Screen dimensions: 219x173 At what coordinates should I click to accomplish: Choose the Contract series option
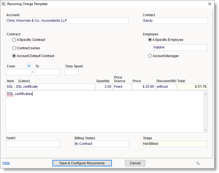click(x=14, y=48)
